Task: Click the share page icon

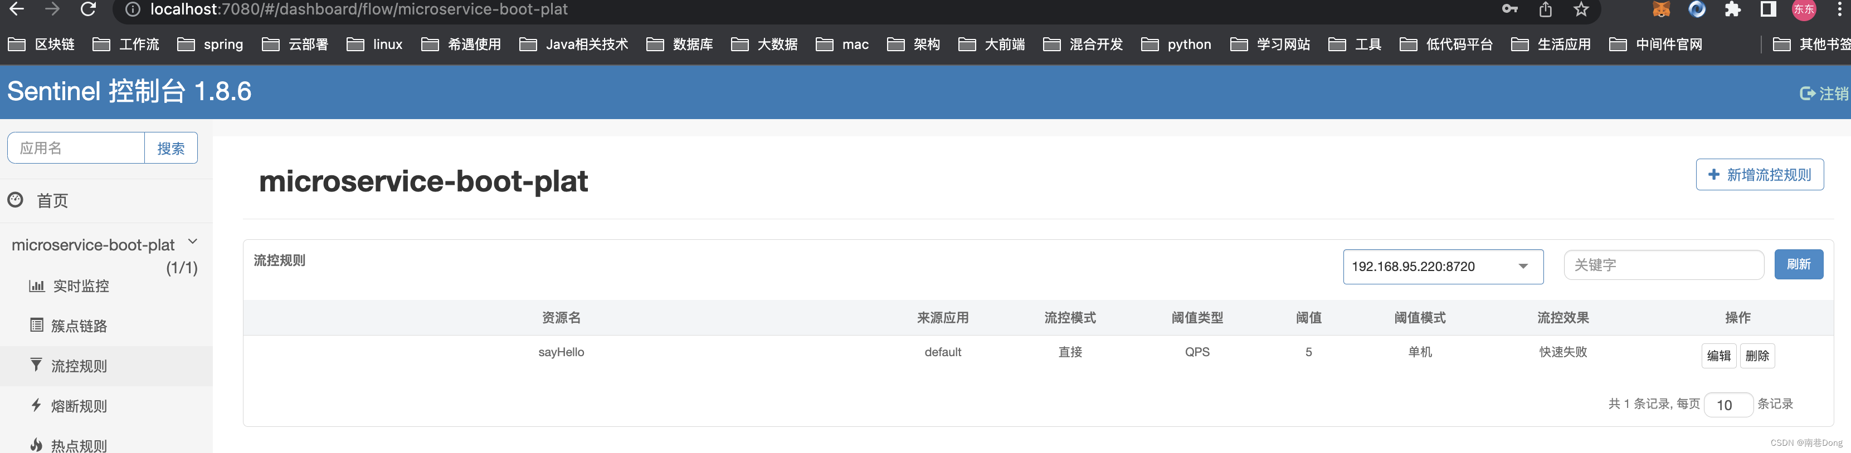Action: point(1546,8)
